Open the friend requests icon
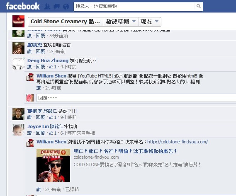 [x=47, y=7]
